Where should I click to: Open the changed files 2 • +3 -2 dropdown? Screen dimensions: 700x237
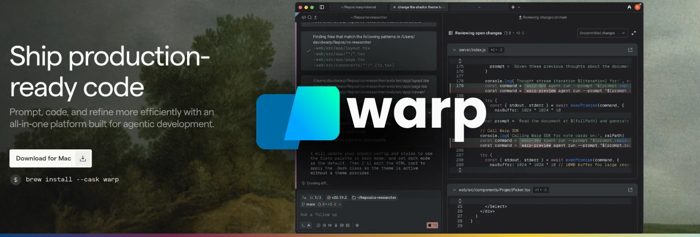(330, 205)
